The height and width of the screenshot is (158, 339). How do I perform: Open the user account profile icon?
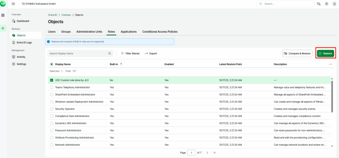pos(334,4)
